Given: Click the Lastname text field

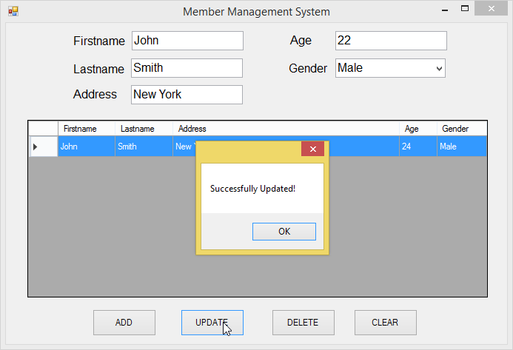Looking at the screenshot, I should [x=187, y=68].
